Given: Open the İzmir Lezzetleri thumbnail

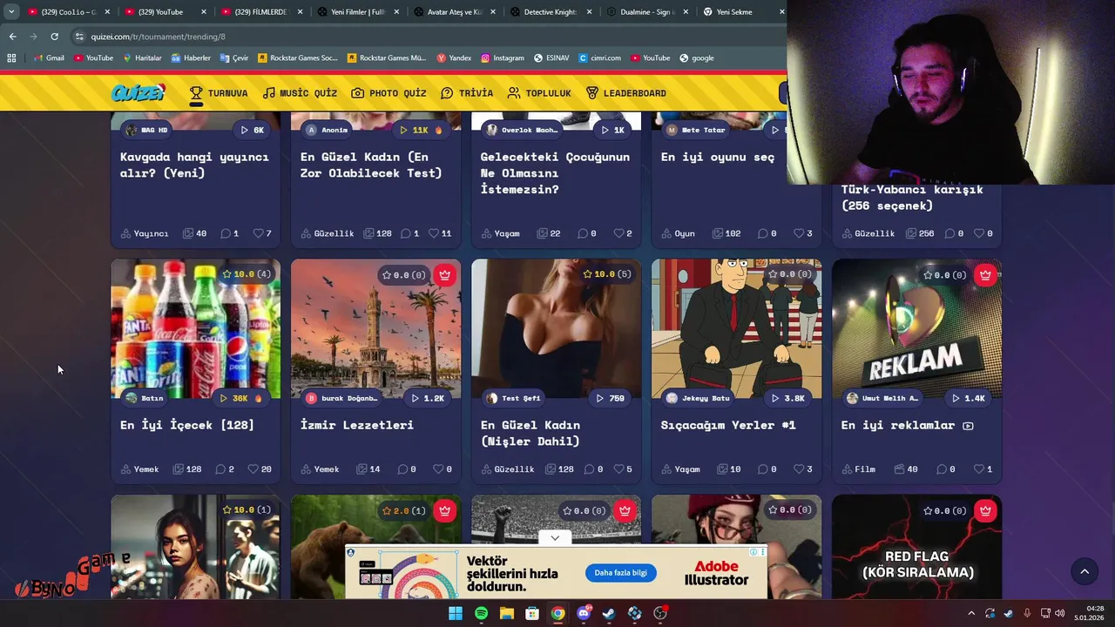Looking at the screenshot, I should (x=375, y=328).
